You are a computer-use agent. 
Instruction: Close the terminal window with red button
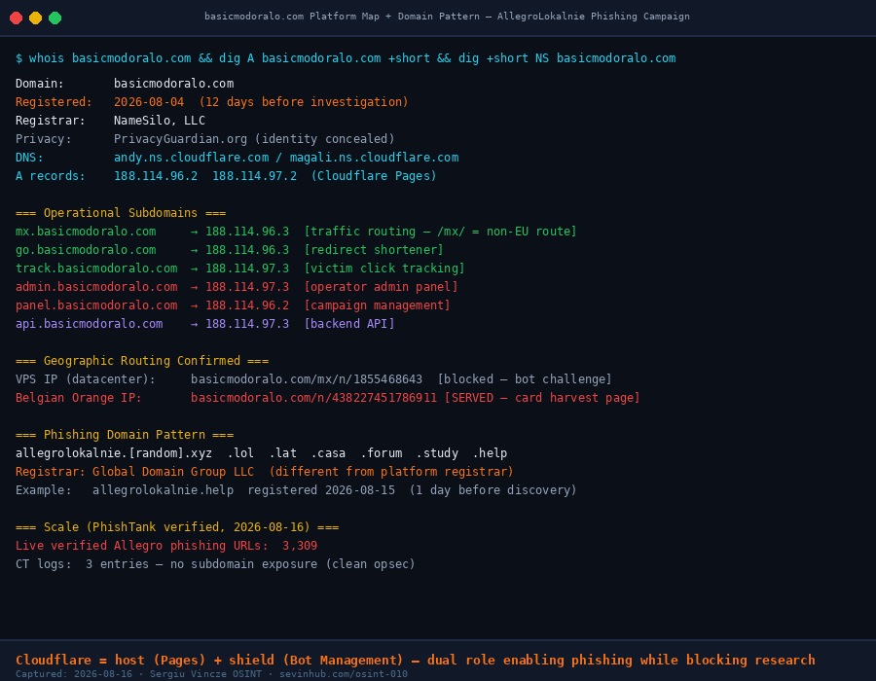coord(17,18)
